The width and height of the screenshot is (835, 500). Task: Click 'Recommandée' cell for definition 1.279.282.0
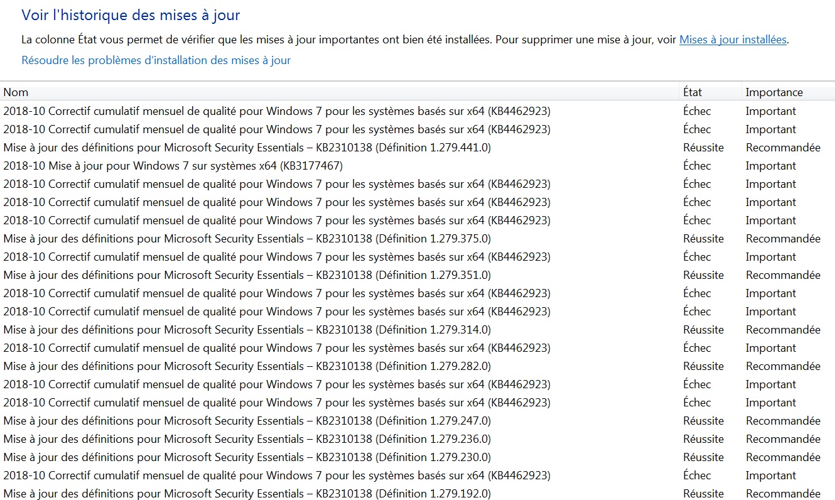click(x=783, y=366)
